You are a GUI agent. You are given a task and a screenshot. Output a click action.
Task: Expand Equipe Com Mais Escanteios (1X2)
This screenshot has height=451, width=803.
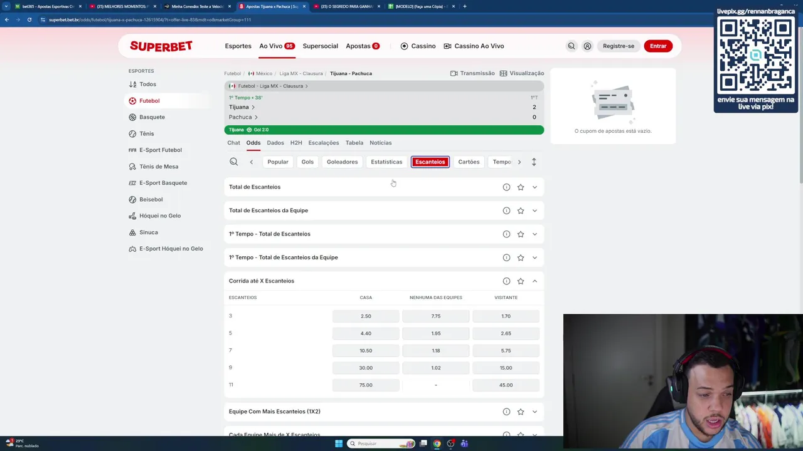pos(534,412)
